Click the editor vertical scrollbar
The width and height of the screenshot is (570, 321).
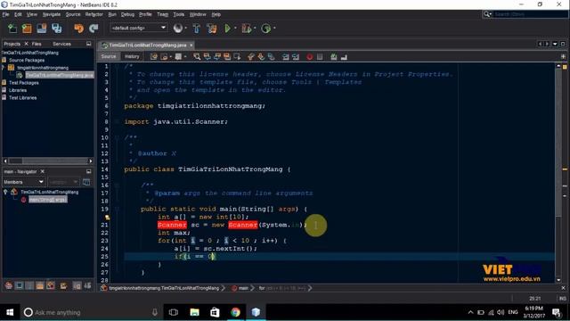pos(558,173)
